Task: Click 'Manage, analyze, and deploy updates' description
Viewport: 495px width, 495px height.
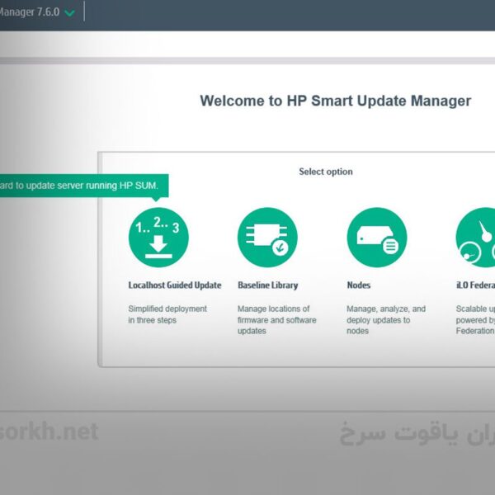Action: pyautogui.click(x=386, y=320)
